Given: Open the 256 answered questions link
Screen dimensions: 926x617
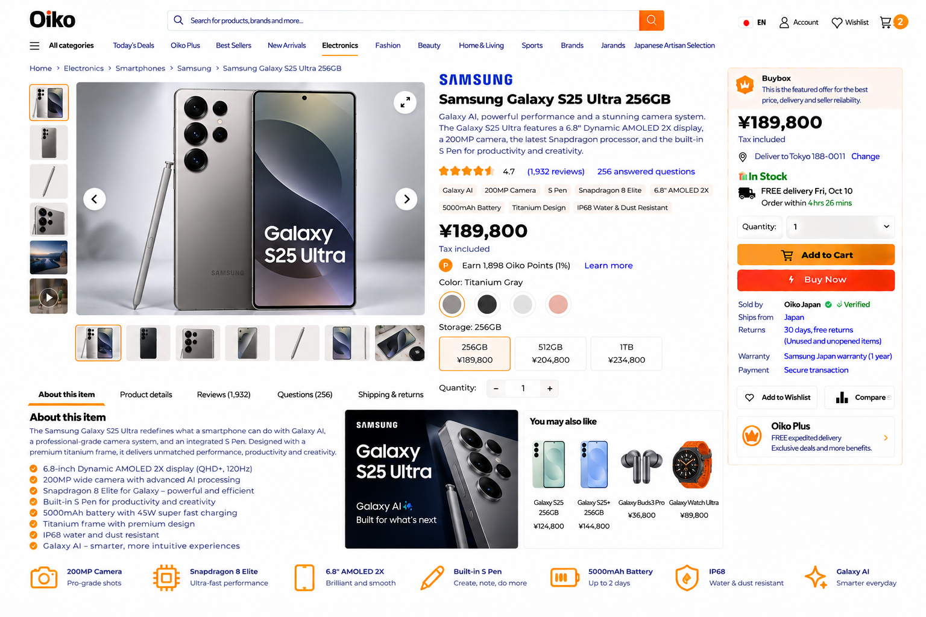Looking at the screenshot, I should [646, 172].
